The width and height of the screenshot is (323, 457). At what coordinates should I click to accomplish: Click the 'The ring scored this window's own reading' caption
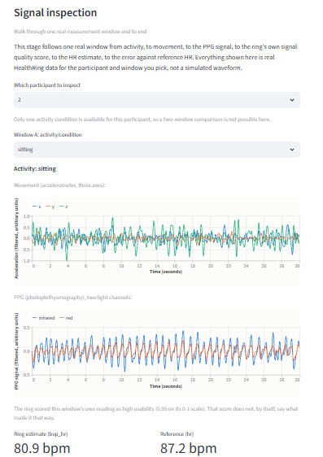click(x=156, y=413)
